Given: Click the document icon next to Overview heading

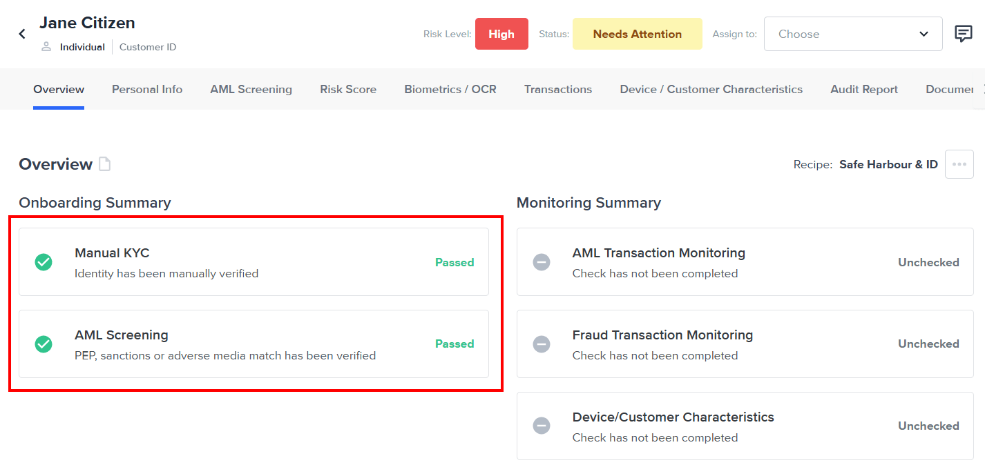Looking at the screenshot, I should tap(104, 164).
